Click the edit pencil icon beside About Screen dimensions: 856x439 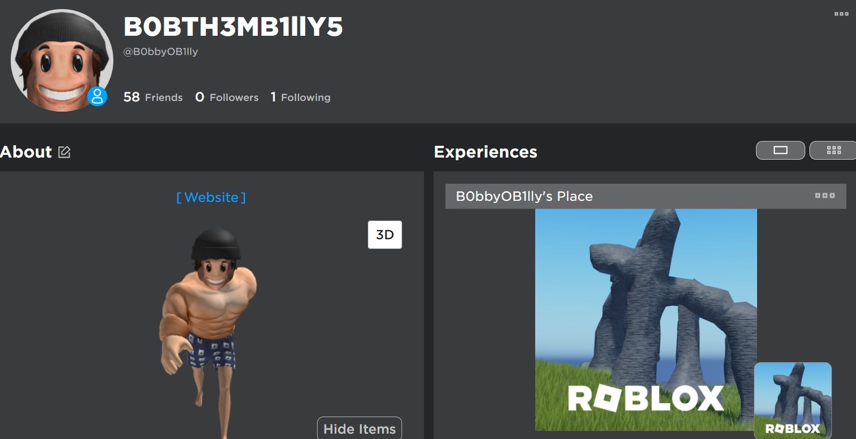pos(64,152)
